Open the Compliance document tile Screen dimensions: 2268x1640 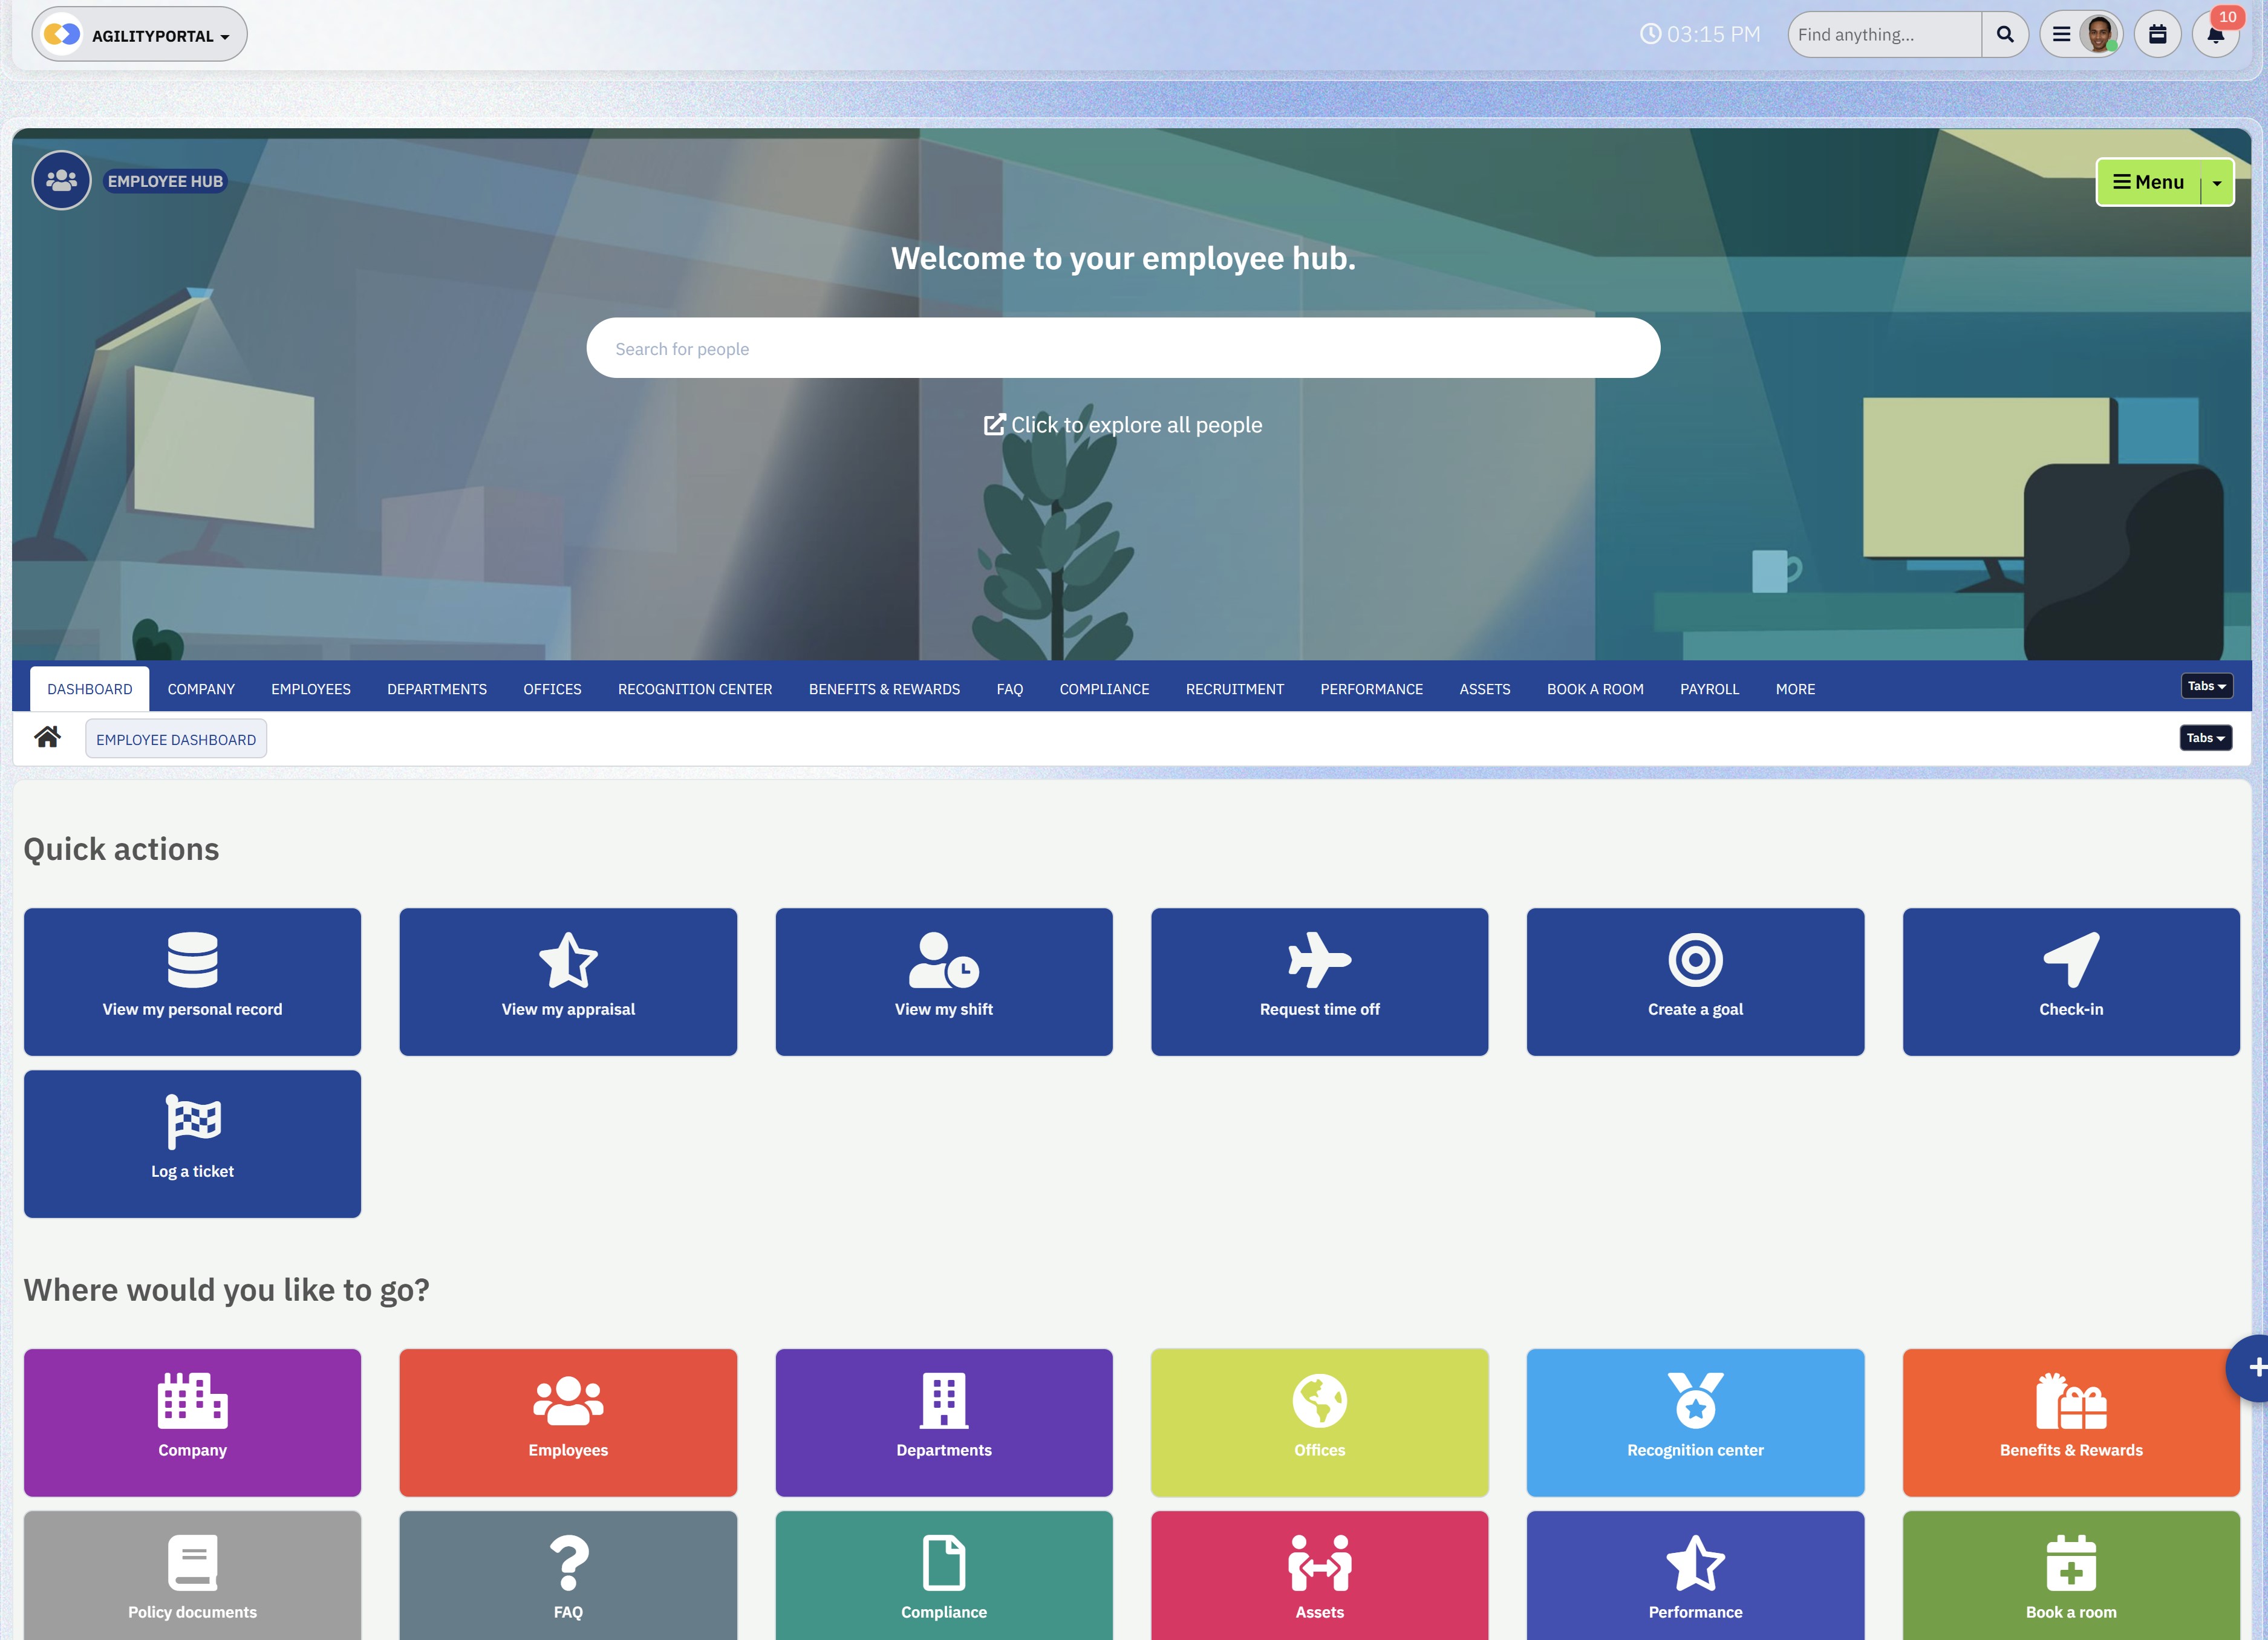(943, 1575)
